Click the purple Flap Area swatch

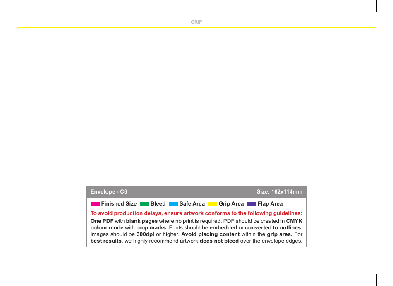point(251,203)
